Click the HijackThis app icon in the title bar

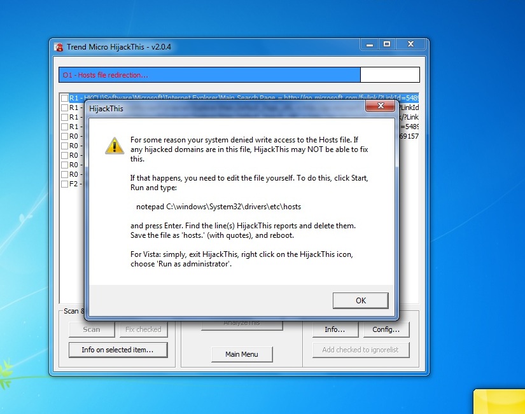[x=59, y=47]
